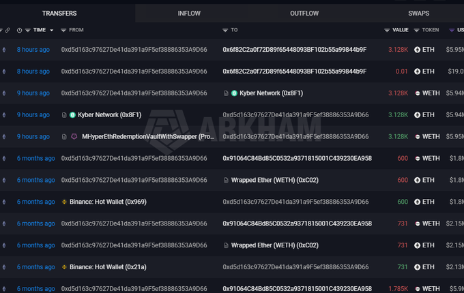Open '9 hours ago' transaction to Kyber Network
The image size is (464, 293).
[x=33, y=93]
